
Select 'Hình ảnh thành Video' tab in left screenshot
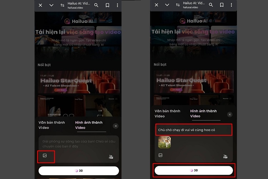click(x=89, y=125)
